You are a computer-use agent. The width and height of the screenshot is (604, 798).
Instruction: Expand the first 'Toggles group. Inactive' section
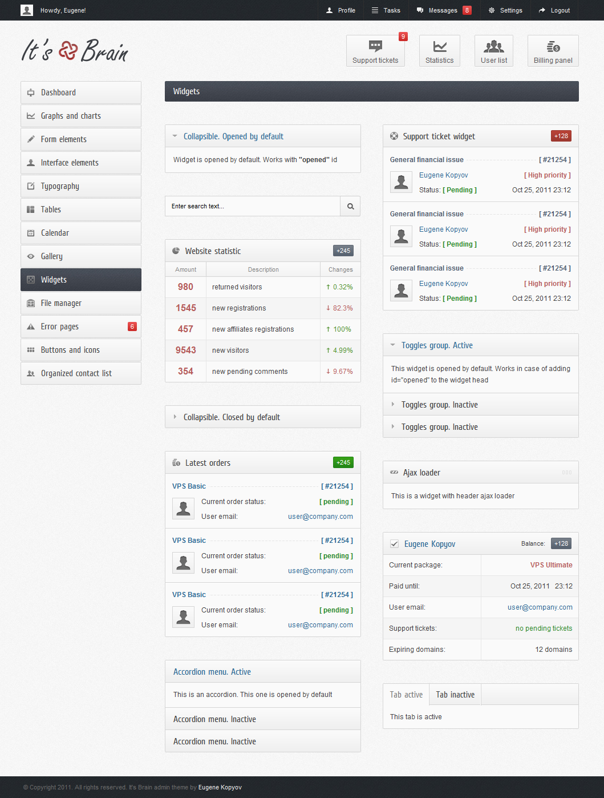click(x=481, y=405)
